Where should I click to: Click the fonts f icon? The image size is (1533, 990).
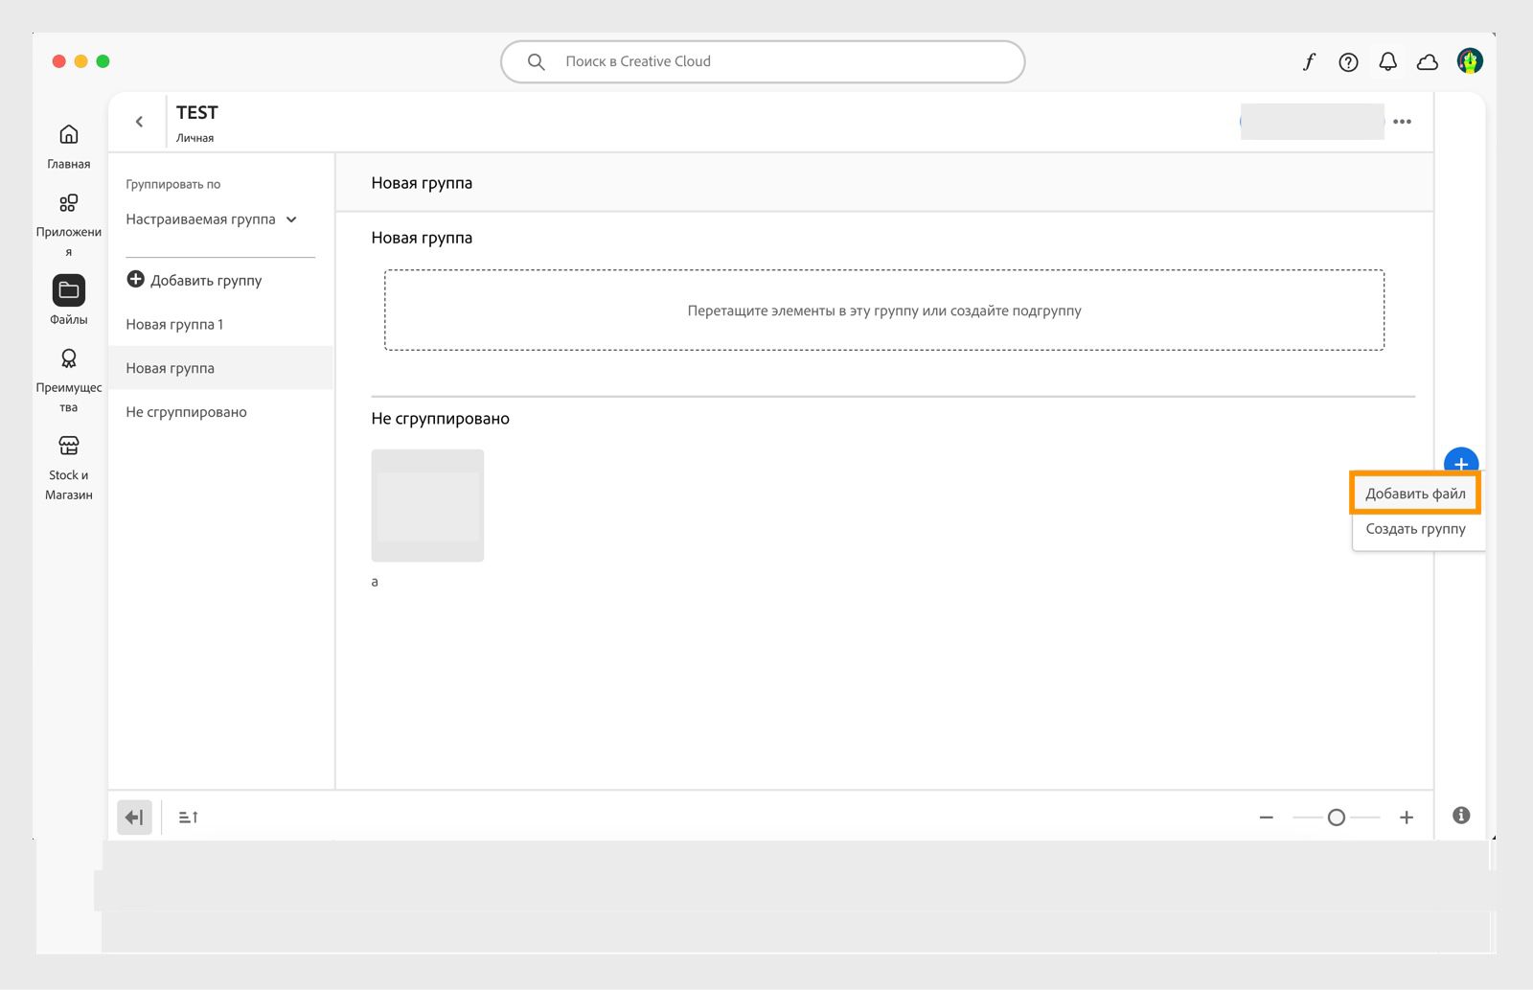pos(1309,62)
